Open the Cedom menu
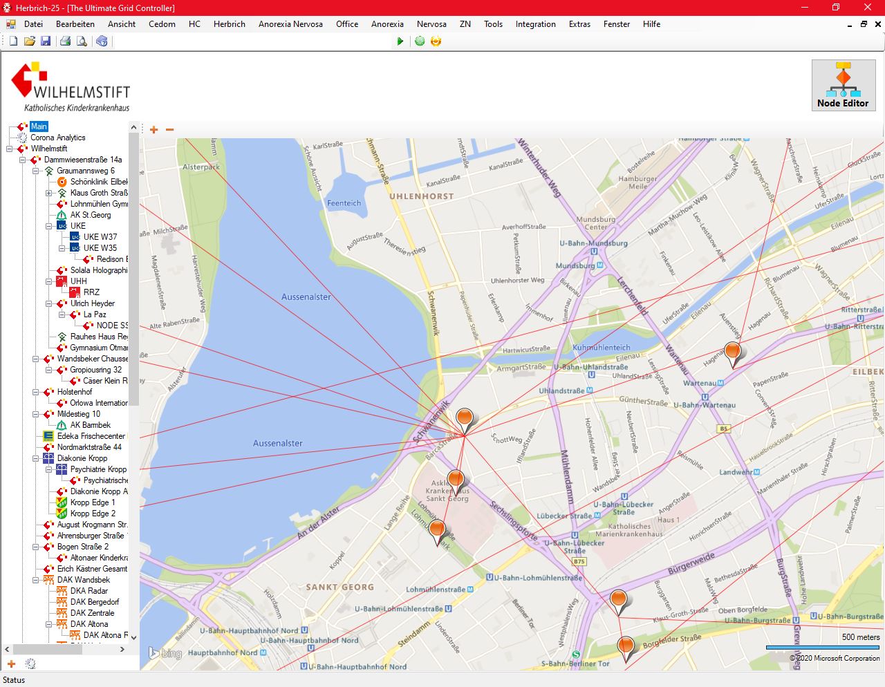 point(162,23)
